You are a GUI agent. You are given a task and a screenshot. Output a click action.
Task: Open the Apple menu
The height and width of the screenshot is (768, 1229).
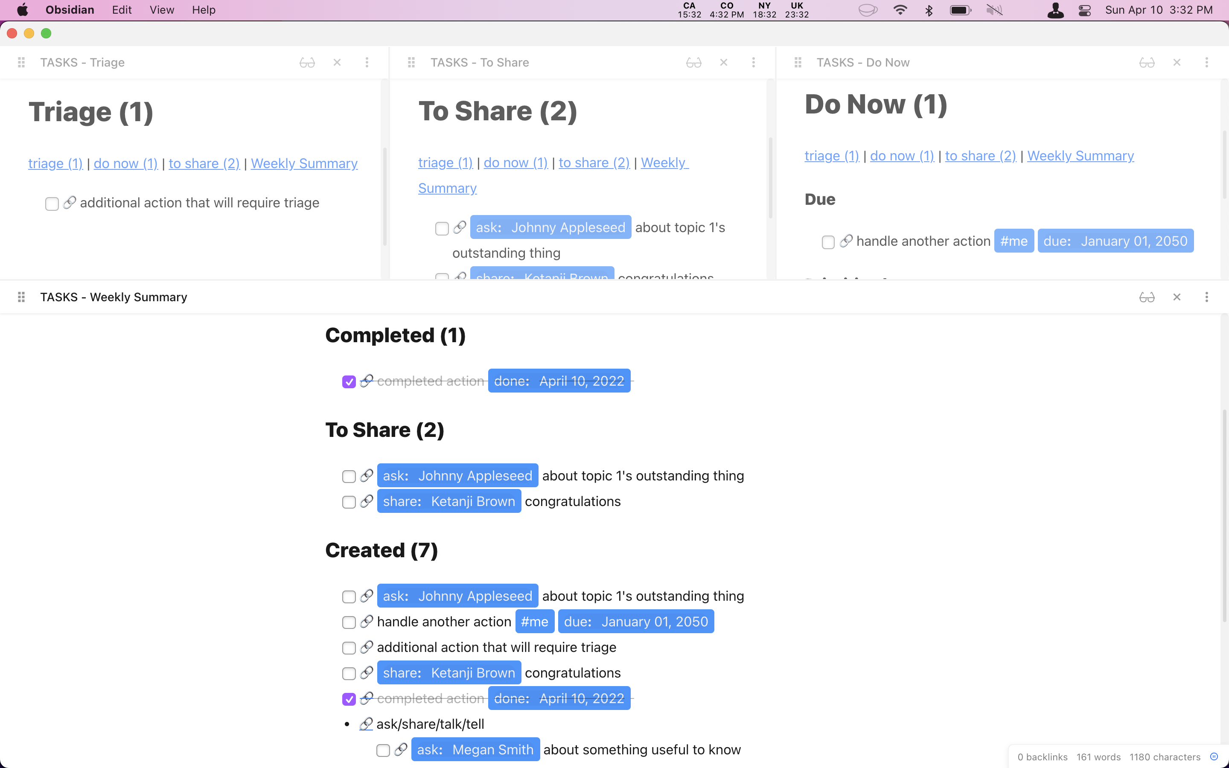[x=23, y=10]
